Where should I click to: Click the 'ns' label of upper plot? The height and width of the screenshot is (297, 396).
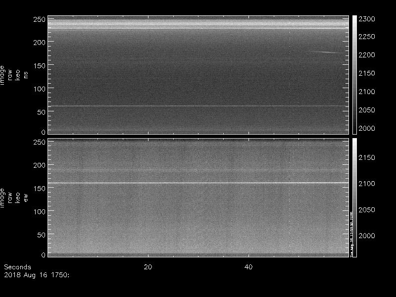tap(26, 75)
